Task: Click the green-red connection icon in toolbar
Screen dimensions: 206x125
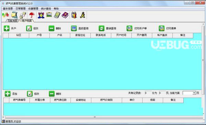Action: (x=5, y=15)
